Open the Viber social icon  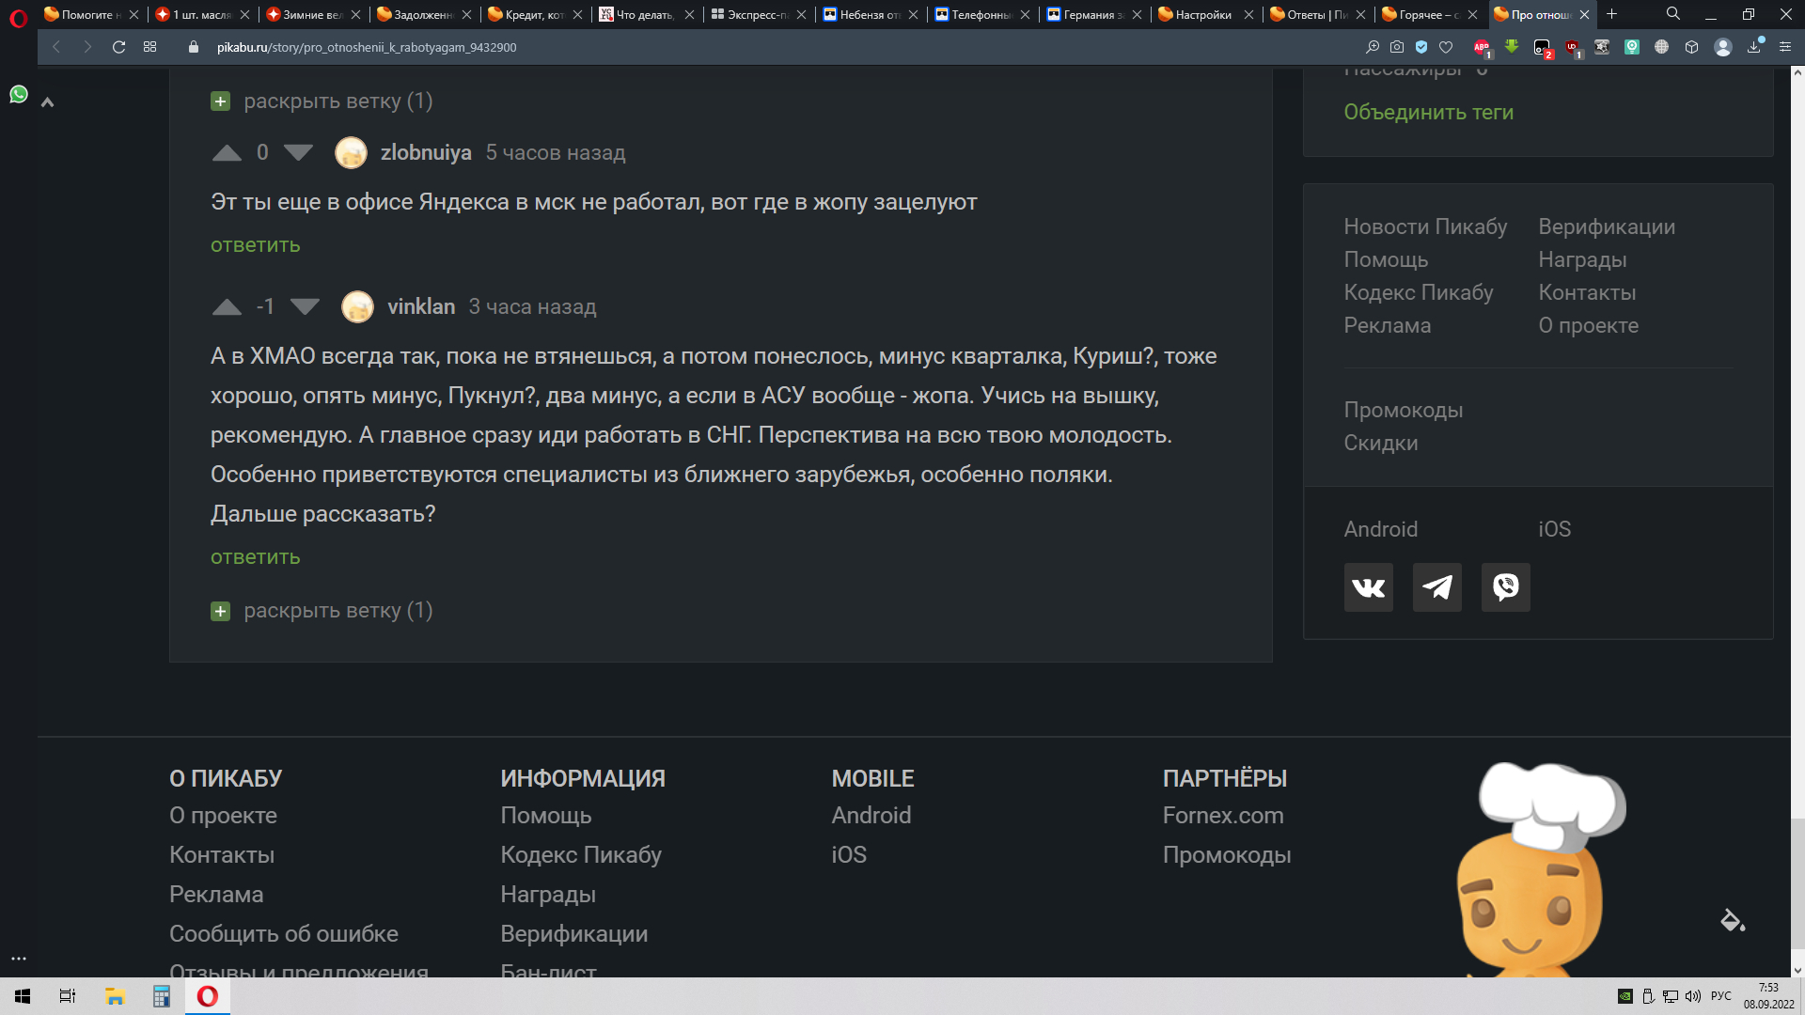coord(1505,587)
